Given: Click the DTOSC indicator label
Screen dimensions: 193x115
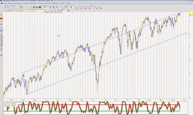Looking at the screenshot, I should coord(13,102).
